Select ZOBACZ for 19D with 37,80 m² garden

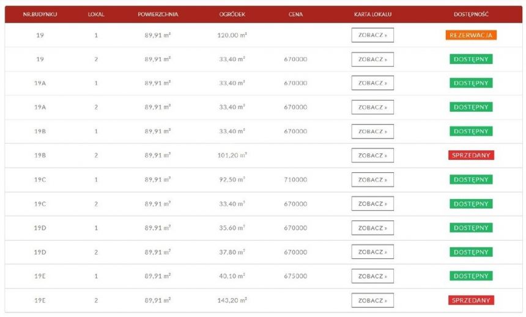pos(372,252)
